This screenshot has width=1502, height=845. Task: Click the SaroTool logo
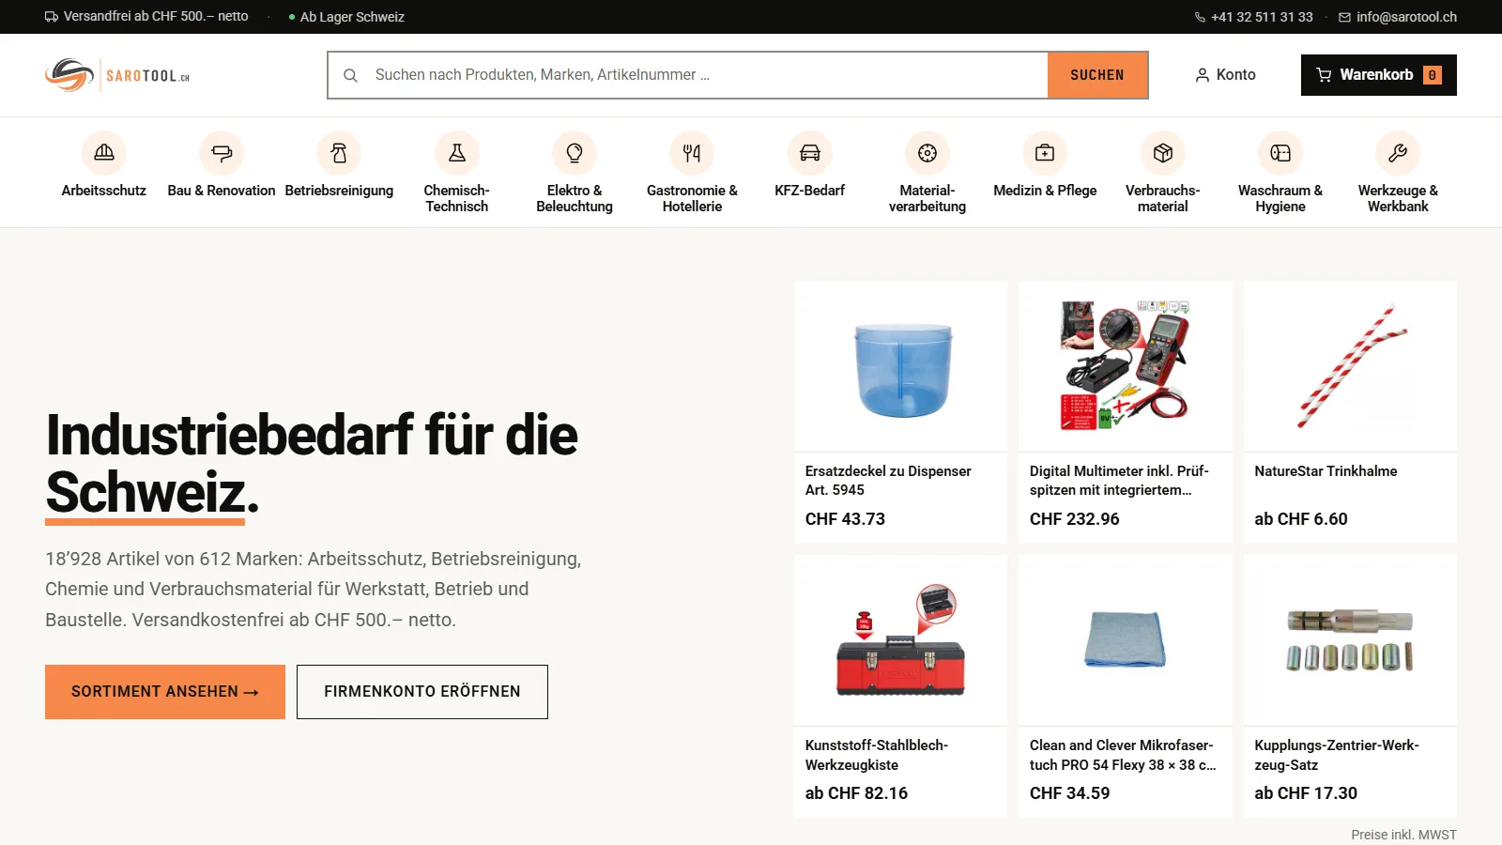(117, 75)
